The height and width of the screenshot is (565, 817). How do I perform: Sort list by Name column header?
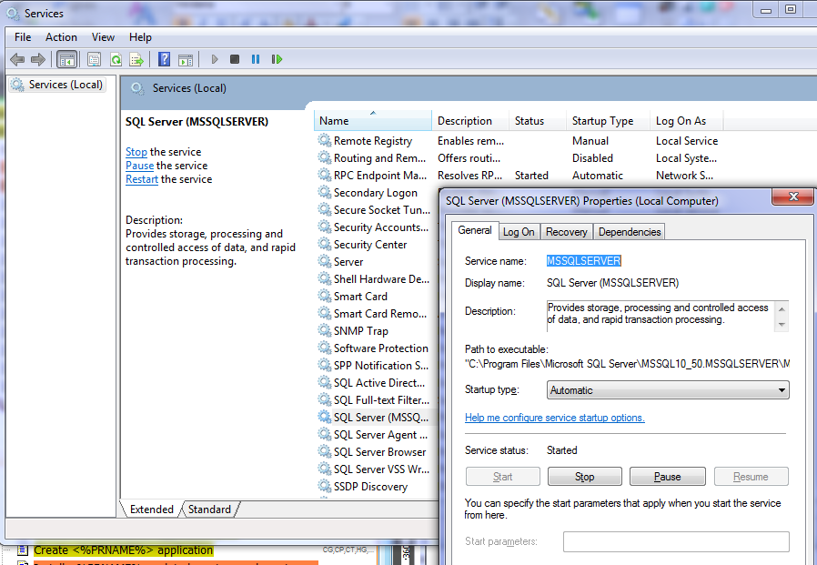(x=372, y=121)
